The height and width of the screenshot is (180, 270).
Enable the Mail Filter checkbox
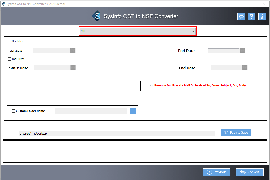(9, 41)
